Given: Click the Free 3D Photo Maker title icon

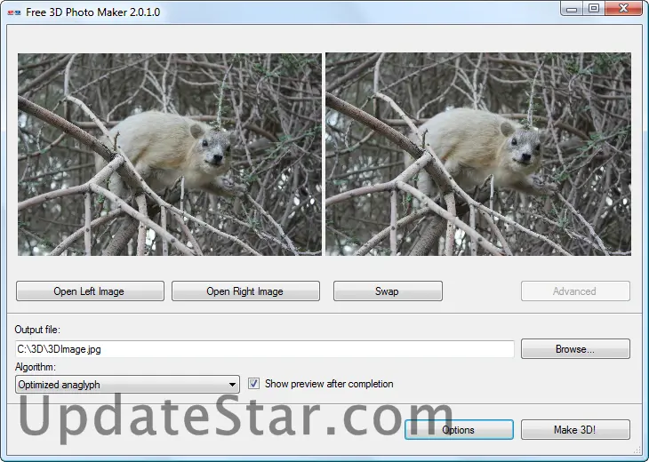Looking at the screenshot, I should click(x=14, y=12).
